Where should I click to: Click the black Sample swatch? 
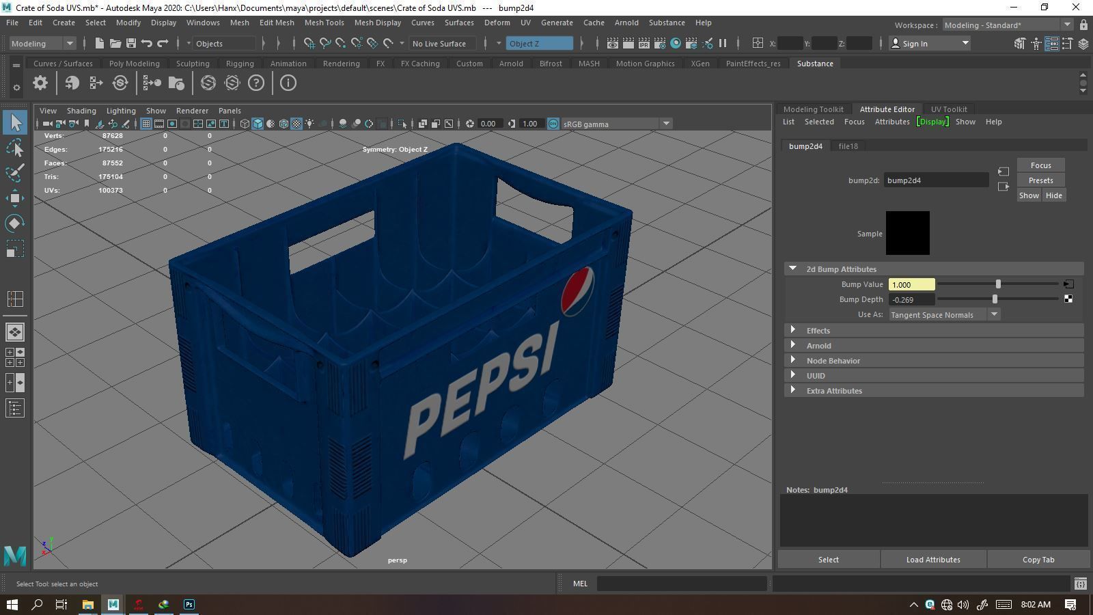907,233
